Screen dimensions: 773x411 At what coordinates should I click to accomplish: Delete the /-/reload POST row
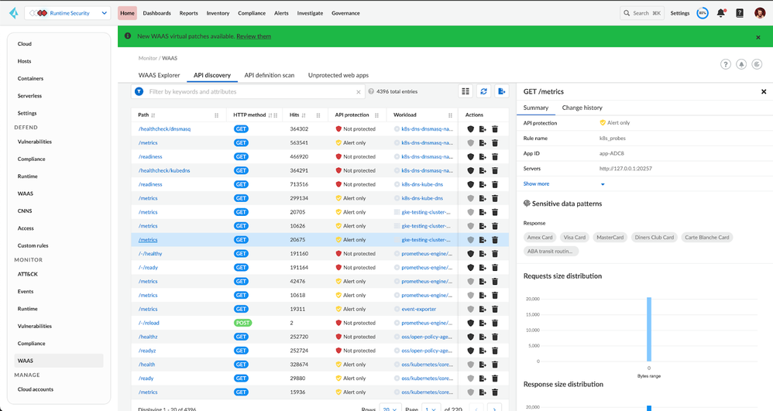point(495,323)
